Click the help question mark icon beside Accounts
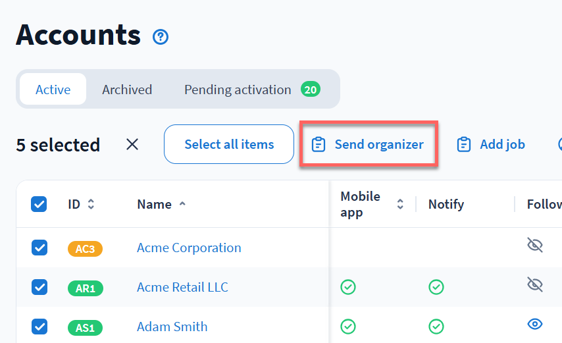 point(161,37)
